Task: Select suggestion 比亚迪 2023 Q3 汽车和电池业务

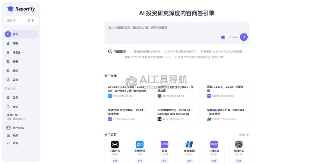Action: [x=199, y=57]
